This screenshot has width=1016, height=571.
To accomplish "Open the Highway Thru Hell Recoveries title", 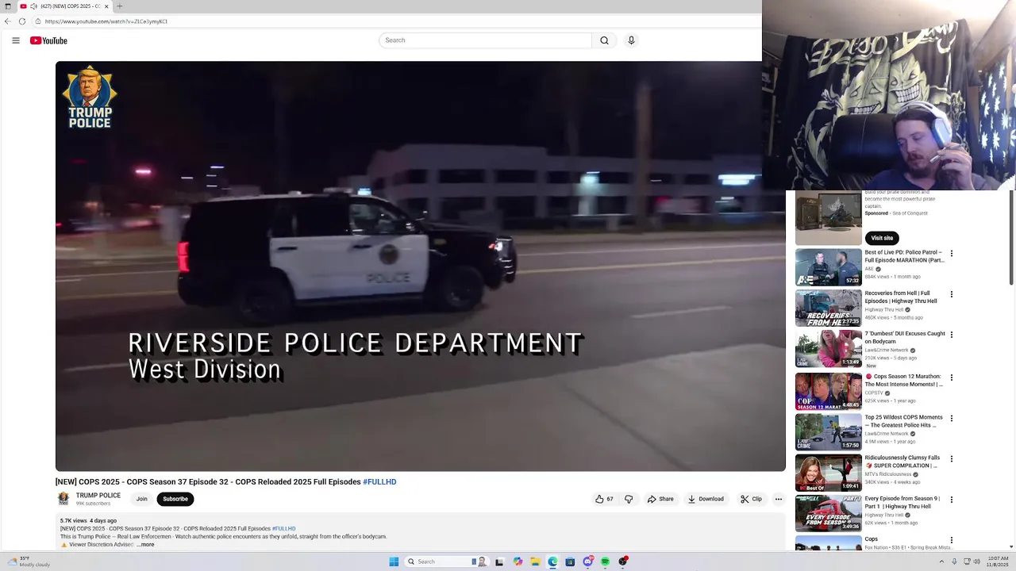I will click(x=901, y=297).
